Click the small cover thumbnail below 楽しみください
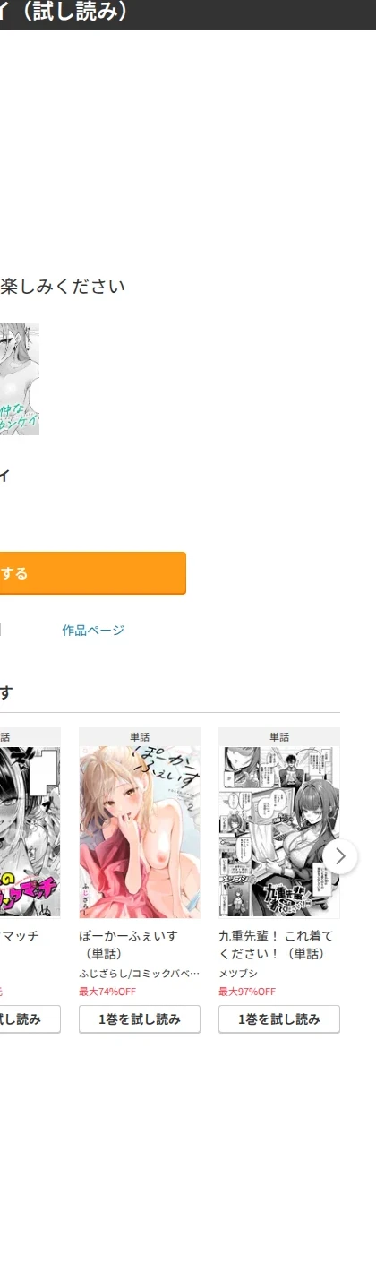 (x=20, y=380)
